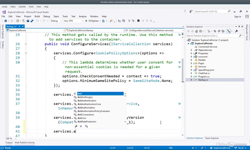Viewport: 250px width, 150px height.
Task: Expand the Dependencies node
Action: point(191,50)
